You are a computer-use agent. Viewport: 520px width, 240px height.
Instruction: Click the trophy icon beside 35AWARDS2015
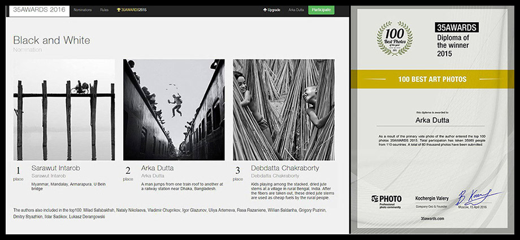[x=118, y=10]
